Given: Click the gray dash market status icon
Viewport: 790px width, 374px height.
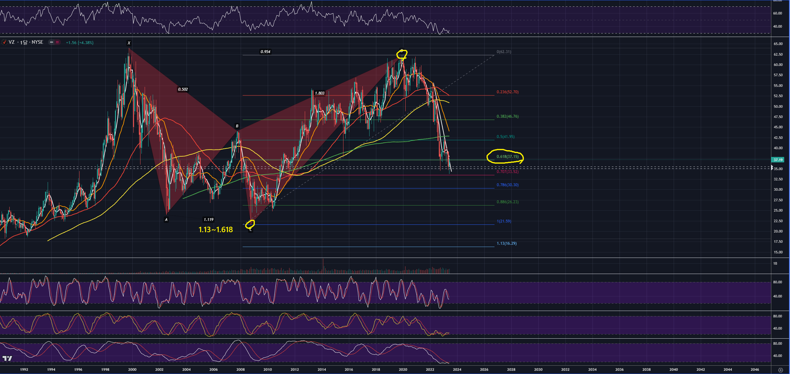Looking at the screenshot, I should tap(52, 42).
